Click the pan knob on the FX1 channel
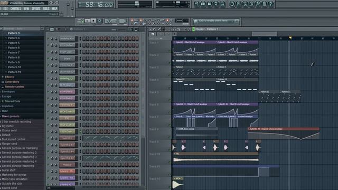Viewport: 338px width, 190px height. pos(52,118)
